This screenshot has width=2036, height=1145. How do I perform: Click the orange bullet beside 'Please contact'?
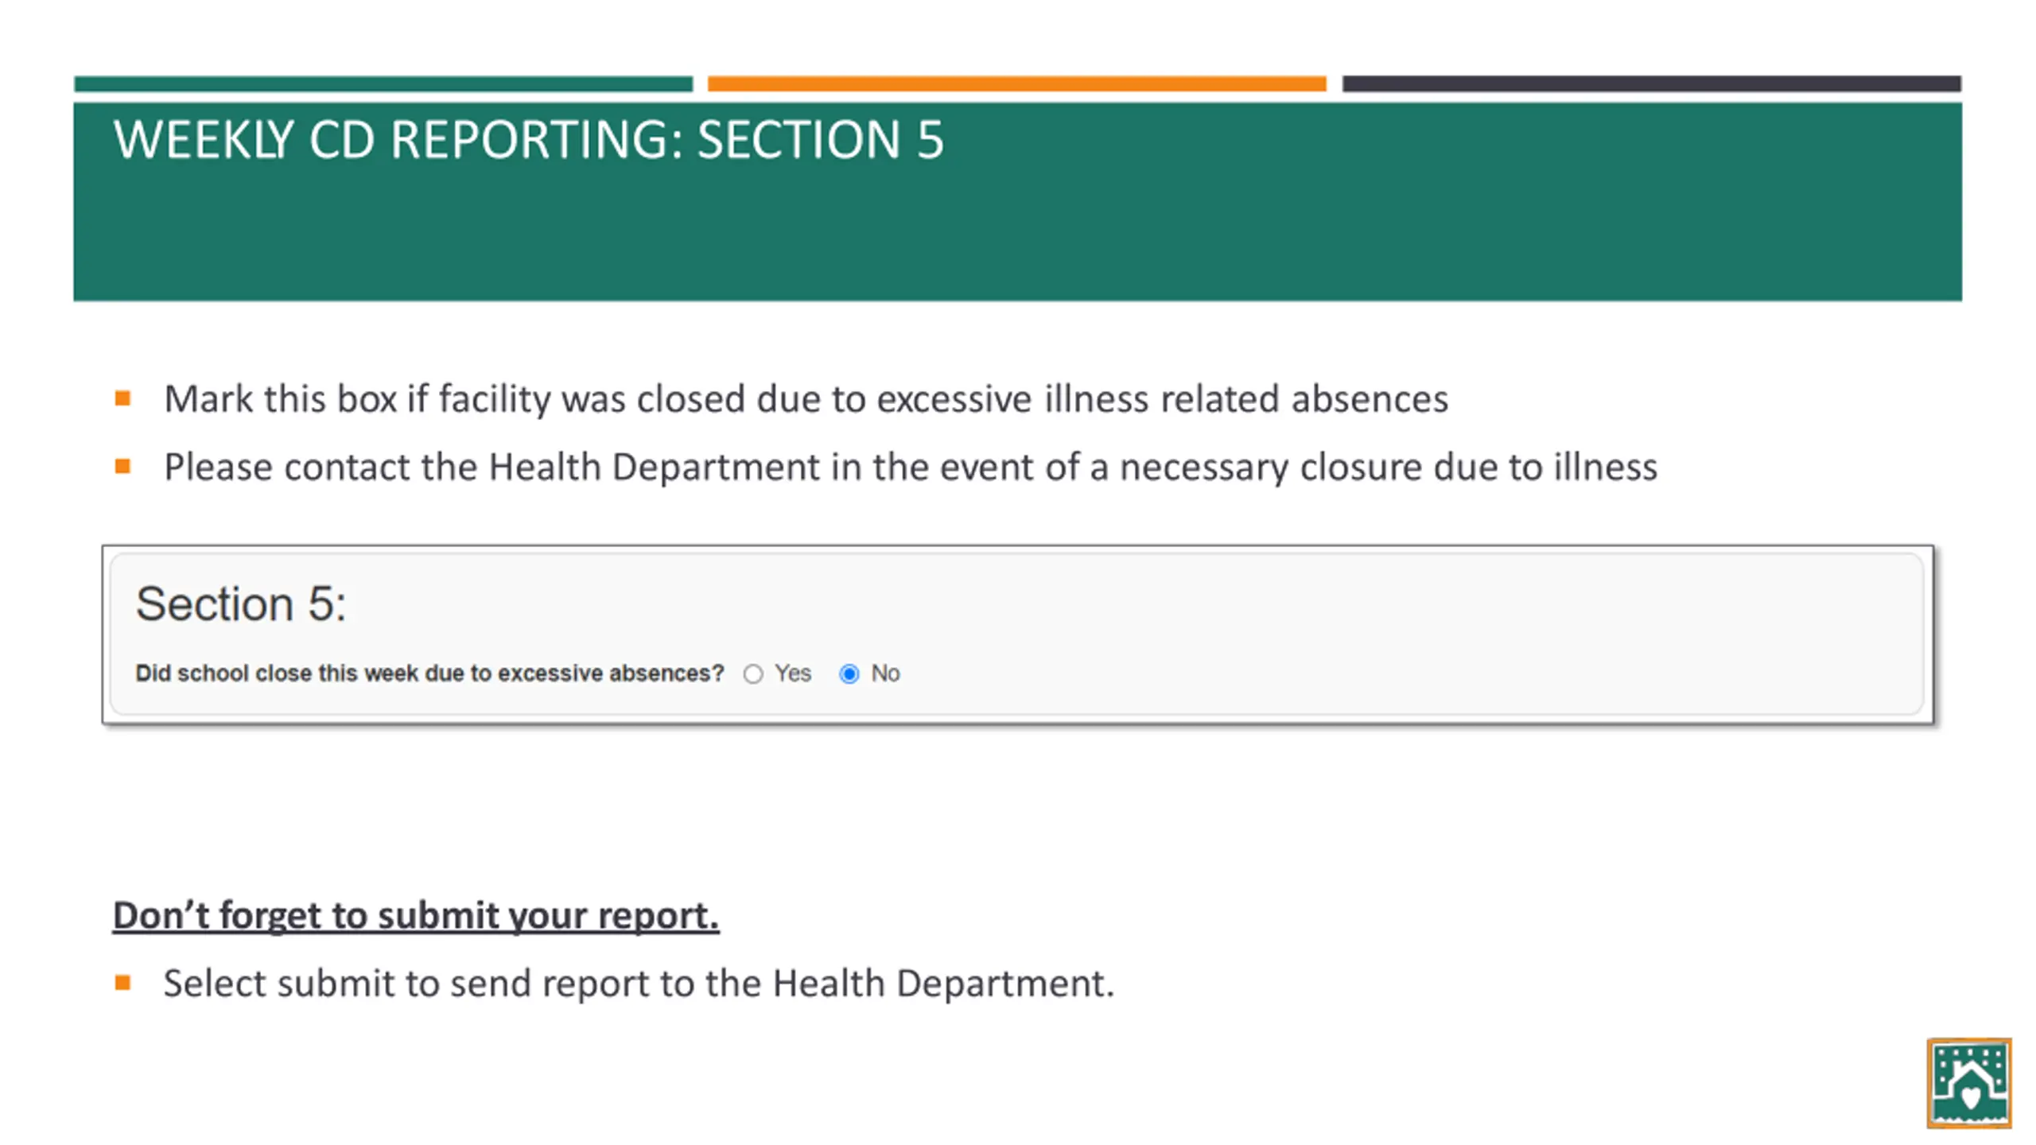click(122, 466)
